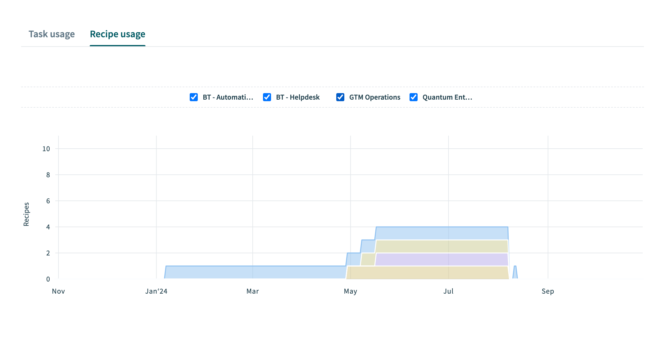666x338 pixels.
Task: Click the BT - Helpdesk legend text
Action: pyautogui.click(x=297, y=97)
